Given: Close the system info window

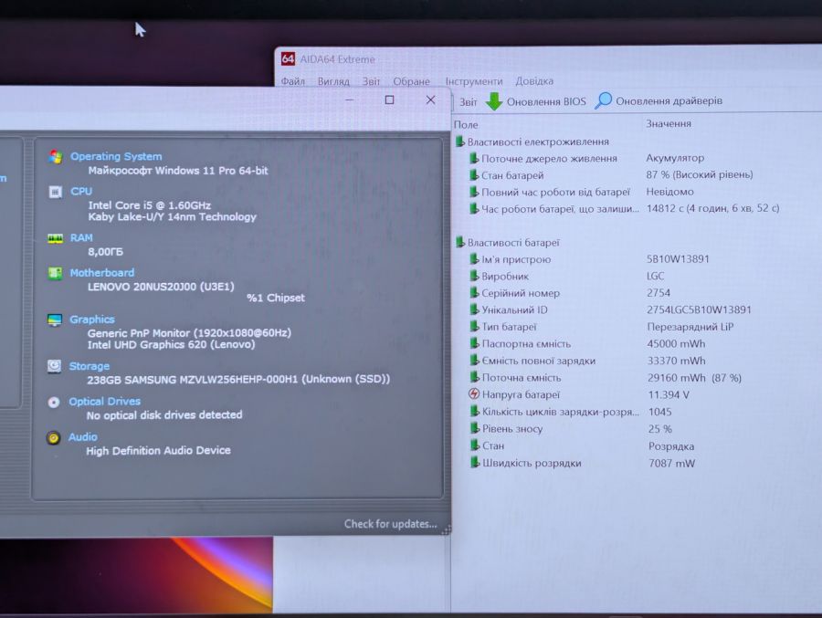Looking at the screenshot, I should pyautogui.click(x=430, y=100).
